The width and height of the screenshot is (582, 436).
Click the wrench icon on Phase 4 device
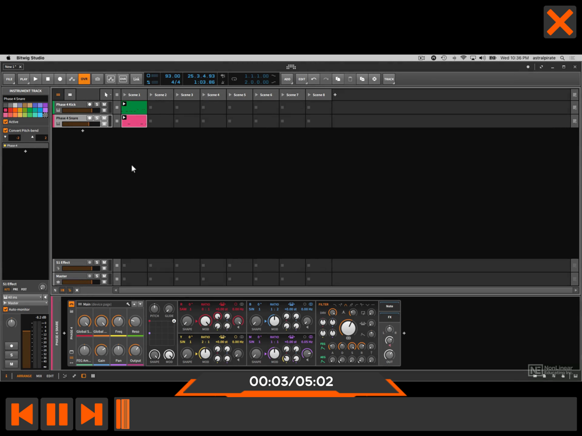coord(128,304)
